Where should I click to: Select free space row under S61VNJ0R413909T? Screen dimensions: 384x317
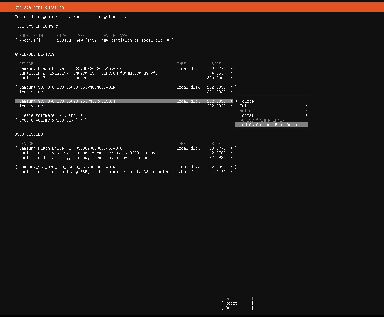tap(126, 106)
